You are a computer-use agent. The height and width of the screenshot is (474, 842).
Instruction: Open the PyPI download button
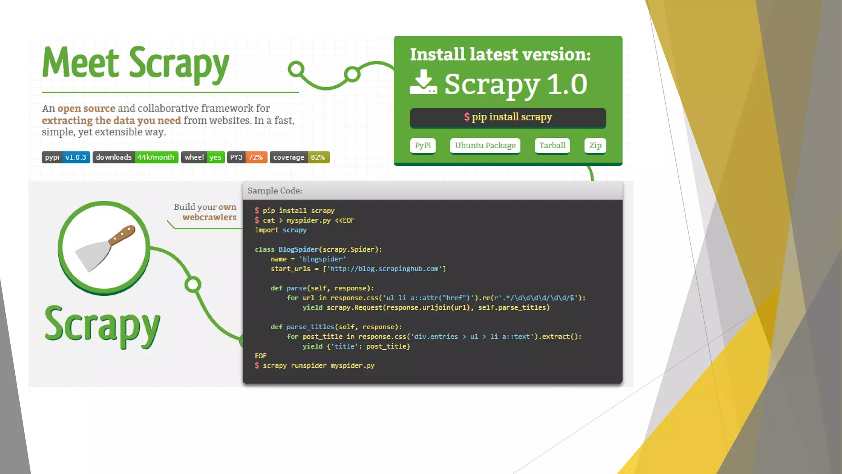[423, 146]
